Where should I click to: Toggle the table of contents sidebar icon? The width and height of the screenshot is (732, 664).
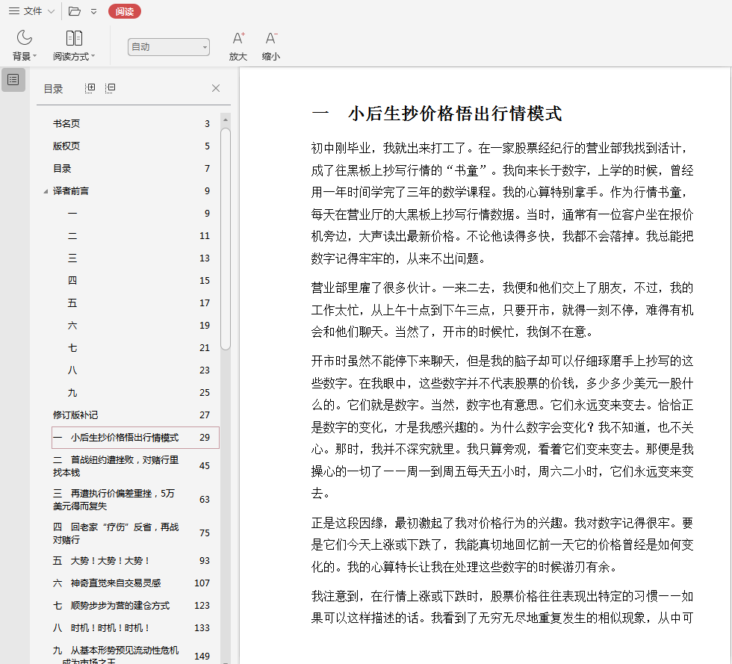pyautogui.click(x=13, y=80)
